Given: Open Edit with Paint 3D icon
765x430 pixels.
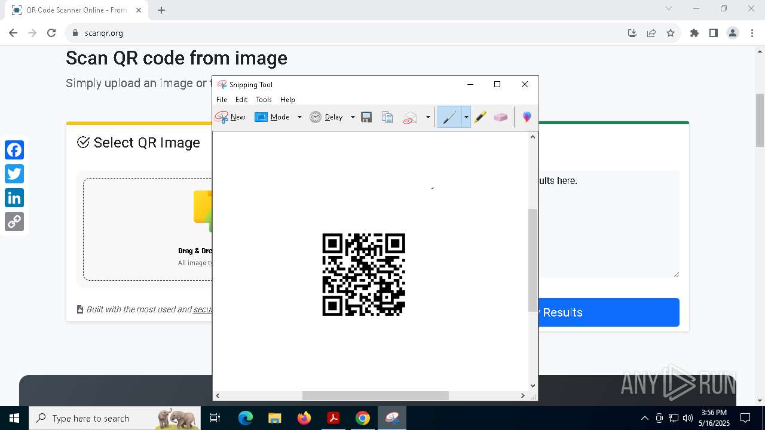Looking at the screenshot, I should coord(527,117).
